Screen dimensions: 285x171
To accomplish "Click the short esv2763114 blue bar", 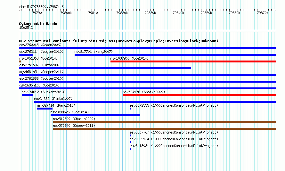I will (26, 55).
